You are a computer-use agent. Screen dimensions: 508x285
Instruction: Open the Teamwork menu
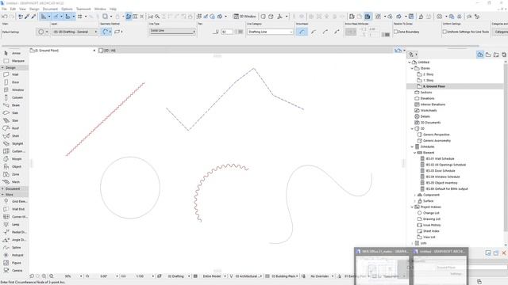pos(83,9)
